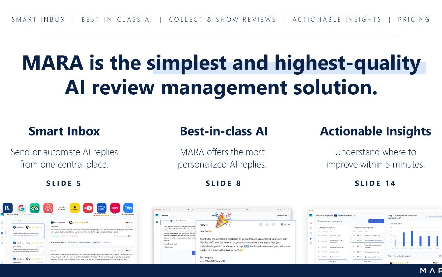Click the Booking.com logo icon
442x277 pixels.
[7, 208]
